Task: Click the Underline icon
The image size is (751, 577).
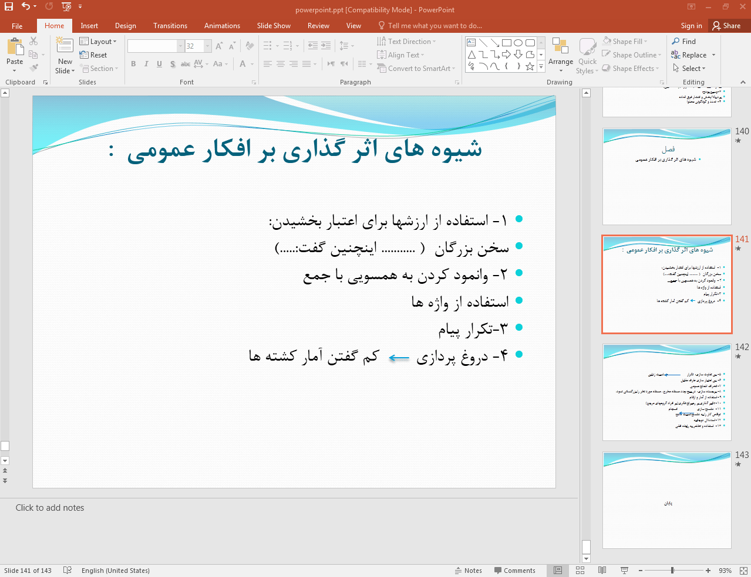Action: click(x=159, y=64)
